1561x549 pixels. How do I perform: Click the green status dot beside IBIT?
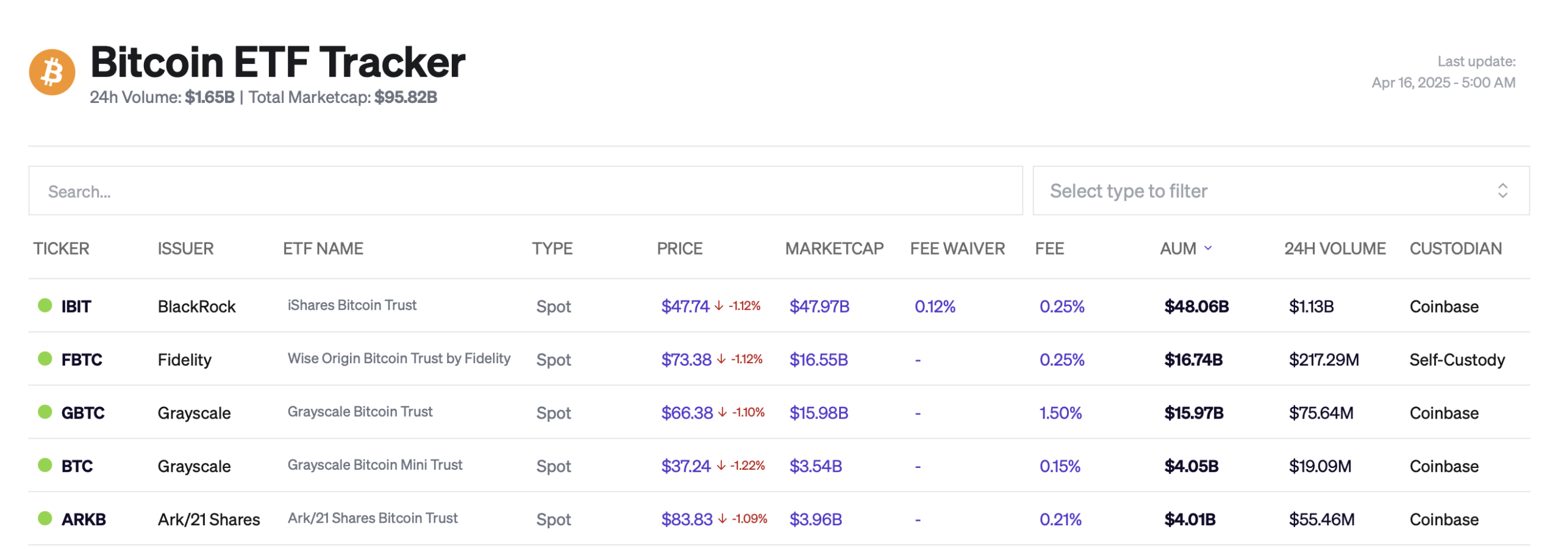coord(45,304)
